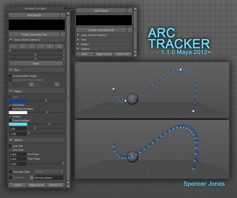Image resolution: width=237 pixels, height=198 pixels.
Task: Pan camera right with the > arrow icon
Action: point(50,46)
